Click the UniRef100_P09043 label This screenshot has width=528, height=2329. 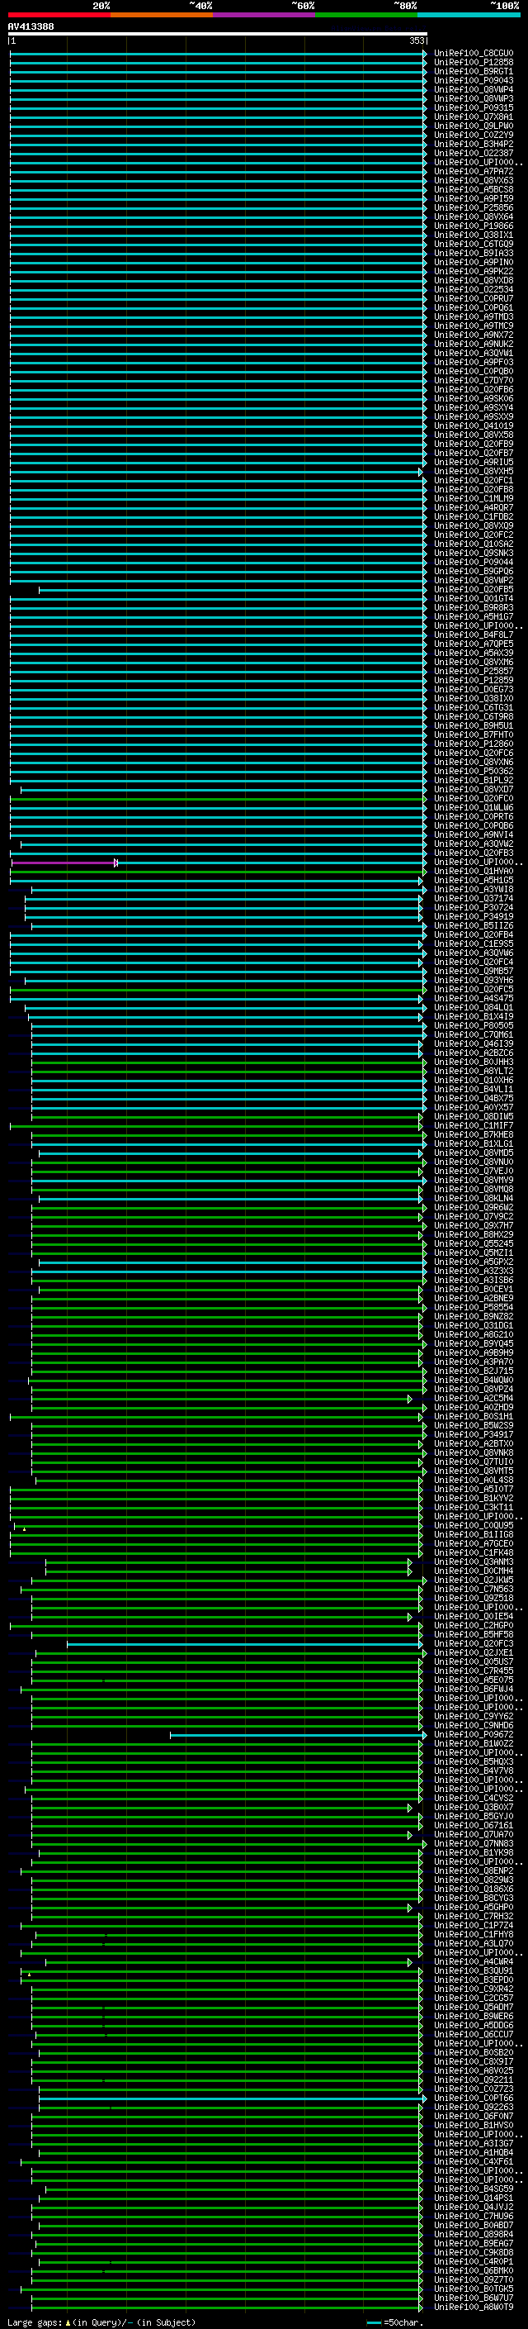(x=473, y=80)
